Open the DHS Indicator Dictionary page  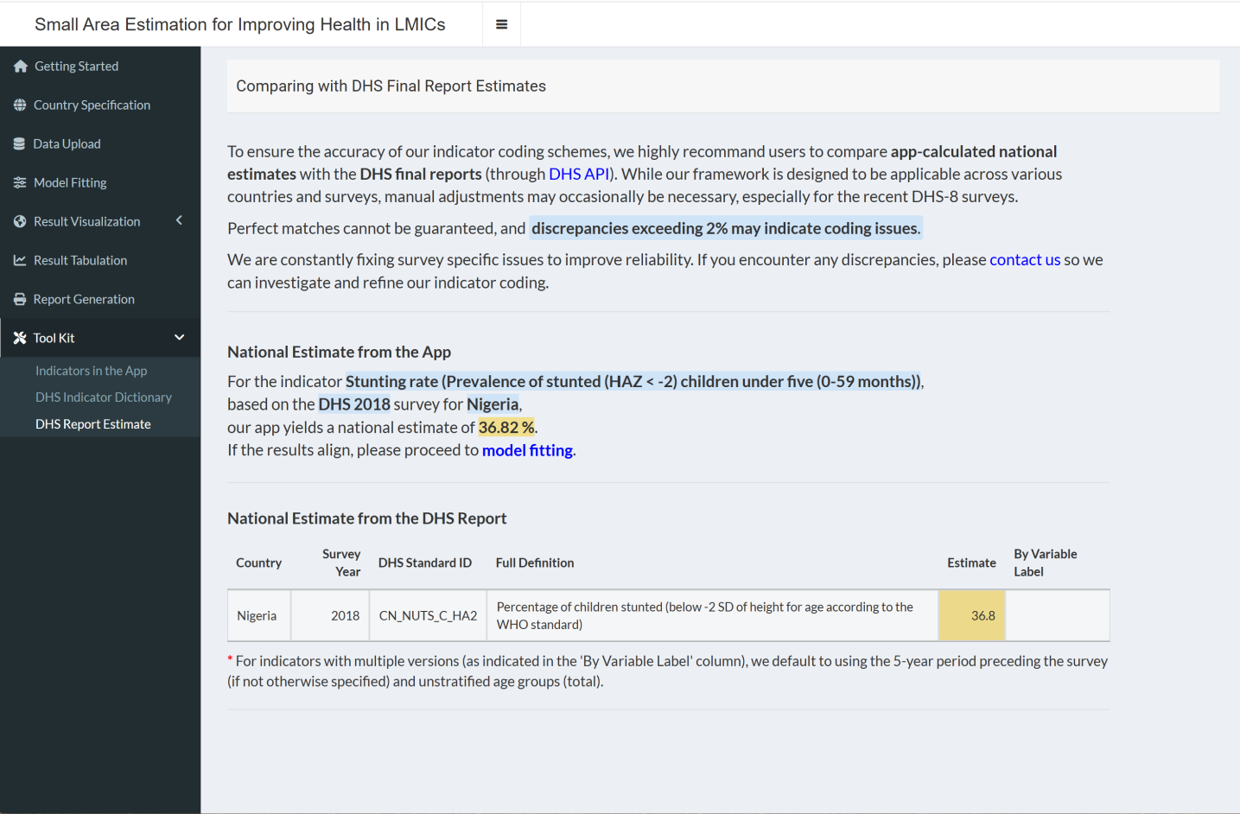coord(104,397)
